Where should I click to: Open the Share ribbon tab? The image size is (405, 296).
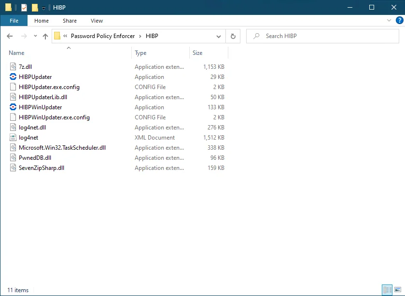[70, 21]
